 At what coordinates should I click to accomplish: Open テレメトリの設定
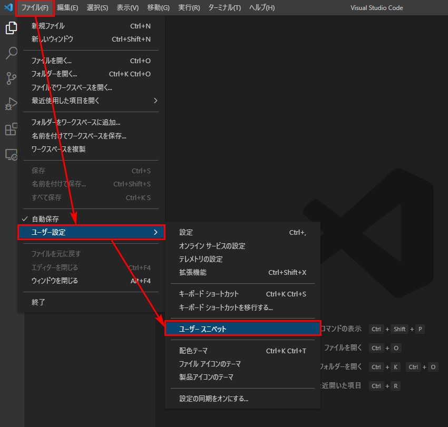point(242,259)
